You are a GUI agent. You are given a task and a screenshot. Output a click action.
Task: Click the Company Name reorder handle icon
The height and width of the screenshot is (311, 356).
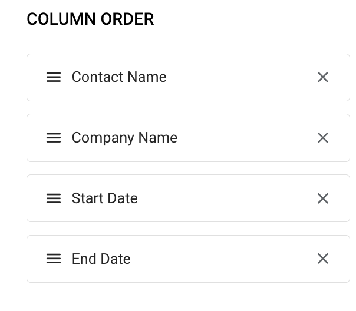54,138
